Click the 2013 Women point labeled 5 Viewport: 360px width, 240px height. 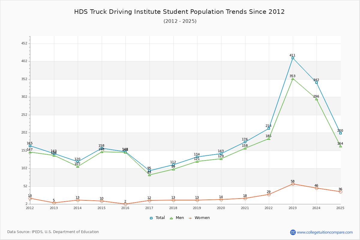tap(54, 203)
